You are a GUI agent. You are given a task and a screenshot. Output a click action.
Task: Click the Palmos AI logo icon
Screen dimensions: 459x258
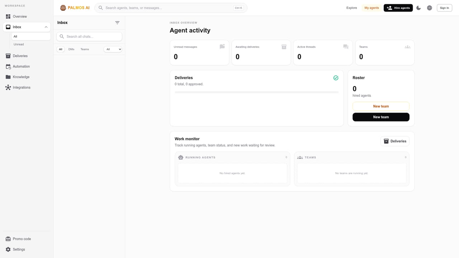click(x=63, y=8)
